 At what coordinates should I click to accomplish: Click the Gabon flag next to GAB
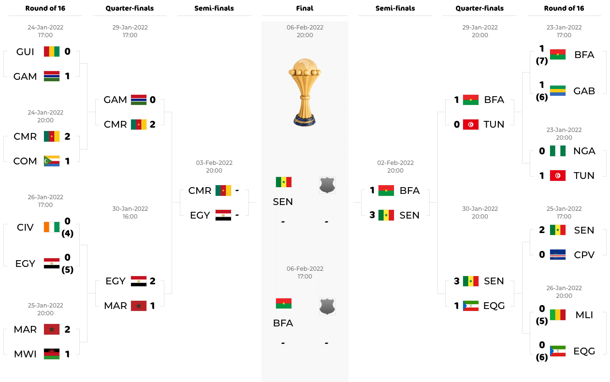(558, 91)
